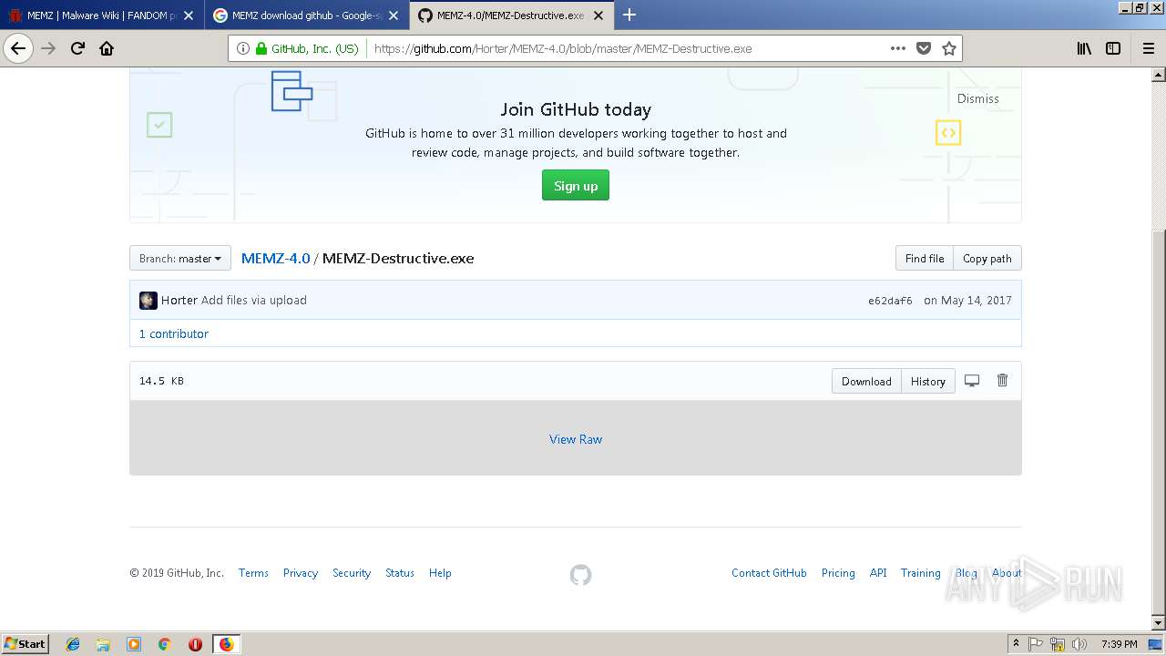
Task: Click the volume speaker tray icon
Action: point(1079,644)
